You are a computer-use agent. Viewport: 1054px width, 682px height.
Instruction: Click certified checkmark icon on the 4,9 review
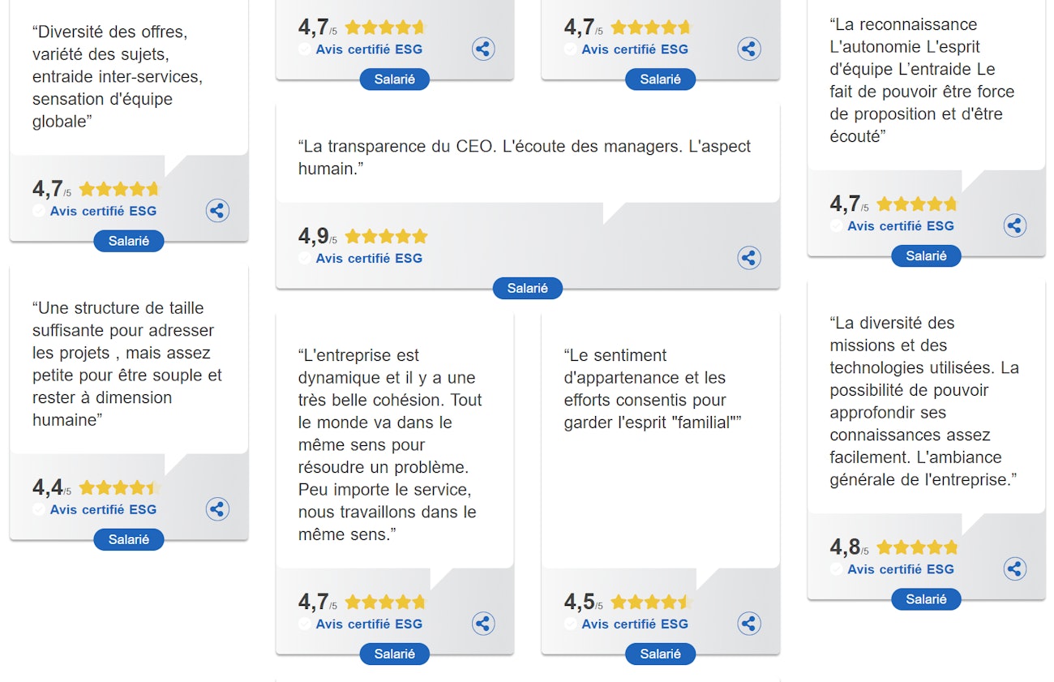(305, 258)
